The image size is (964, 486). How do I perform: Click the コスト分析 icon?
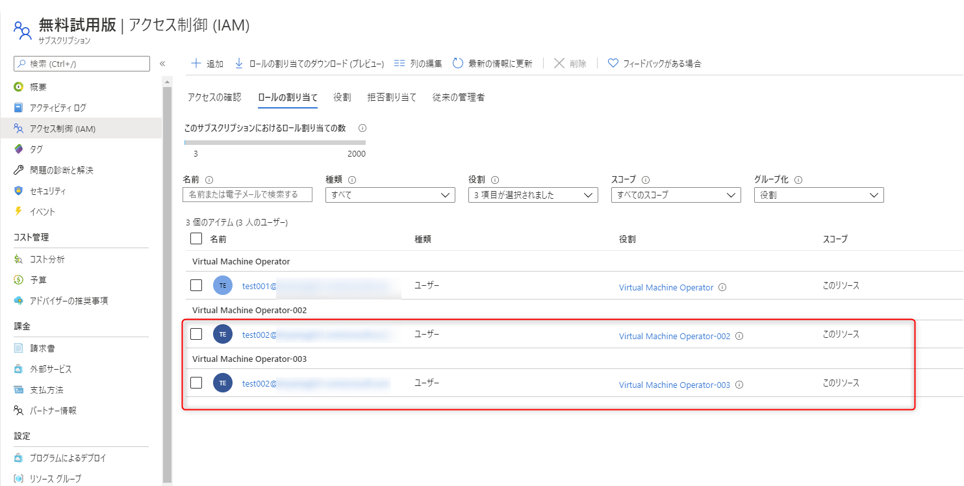pos(19,259)
